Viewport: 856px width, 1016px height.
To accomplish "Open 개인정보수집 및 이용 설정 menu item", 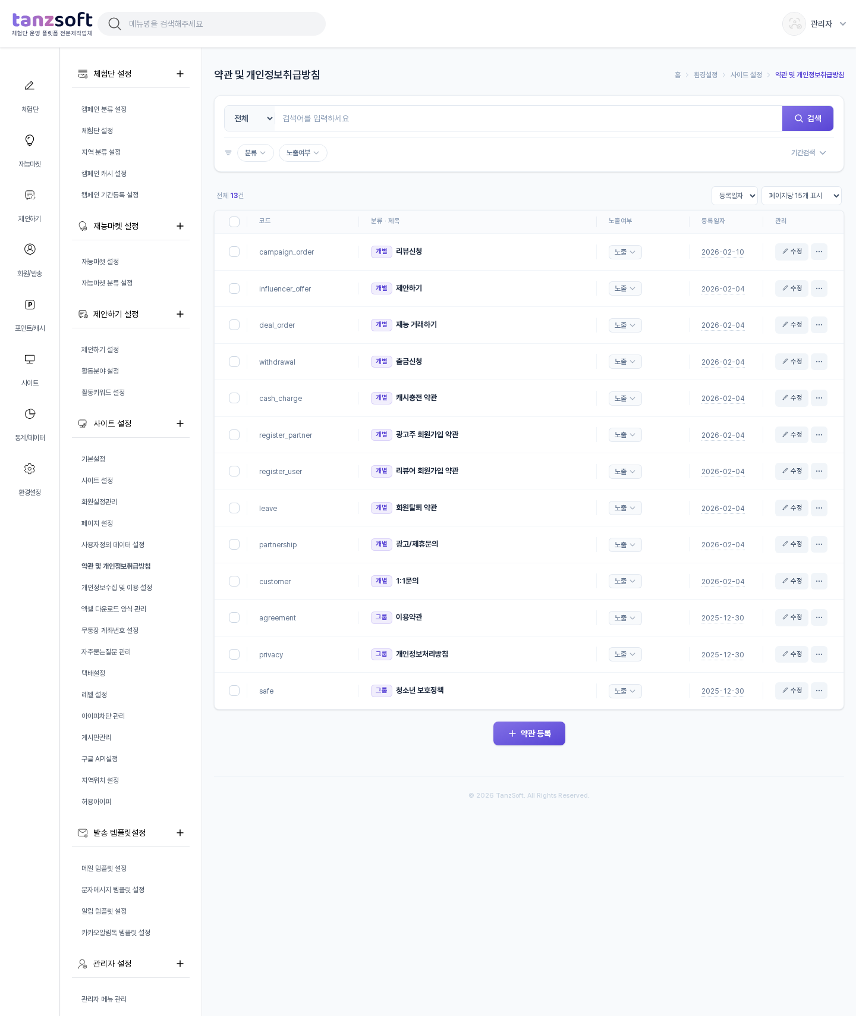I will [x=117, y=588].
